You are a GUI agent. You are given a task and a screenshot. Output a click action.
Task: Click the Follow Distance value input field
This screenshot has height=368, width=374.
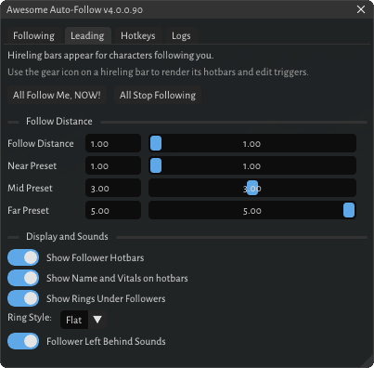[x=113, y=143]
